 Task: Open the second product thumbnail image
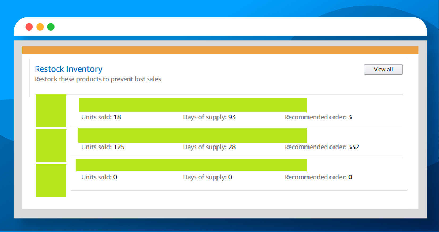[x=51, y=145]
